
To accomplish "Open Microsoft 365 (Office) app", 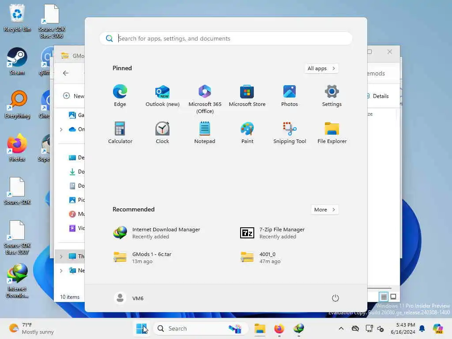I will (x=205, y=99).
